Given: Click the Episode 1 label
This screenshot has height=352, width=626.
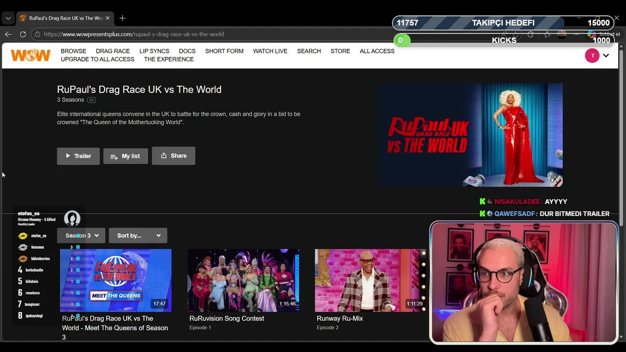Looking at the screenshot, I should click(200, 328).
